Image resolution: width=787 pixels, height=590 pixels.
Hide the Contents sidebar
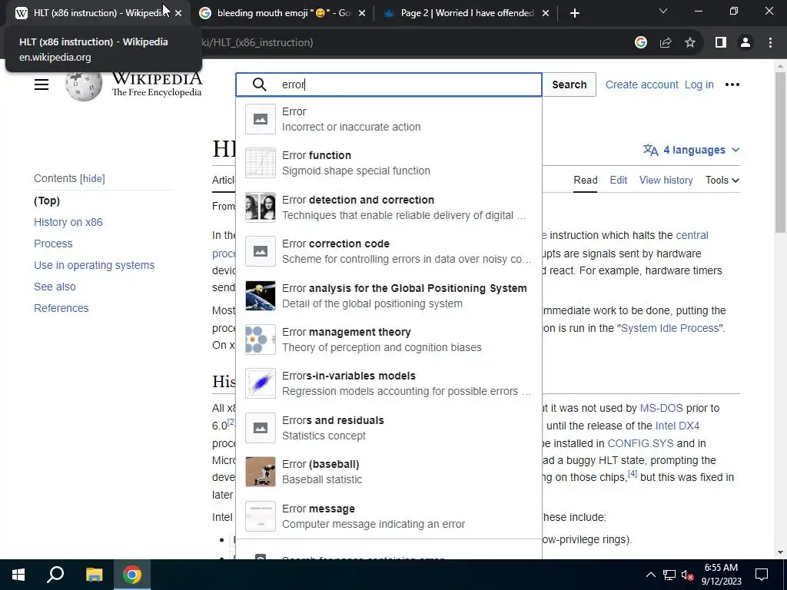92,178
